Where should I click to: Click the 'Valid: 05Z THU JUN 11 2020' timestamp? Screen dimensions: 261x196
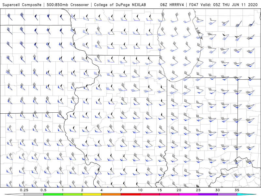229,5
